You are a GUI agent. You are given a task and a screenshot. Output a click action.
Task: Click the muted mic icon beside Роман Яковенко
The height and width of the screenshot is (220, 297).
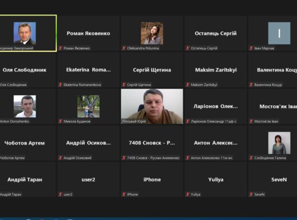tap(61, 48)
